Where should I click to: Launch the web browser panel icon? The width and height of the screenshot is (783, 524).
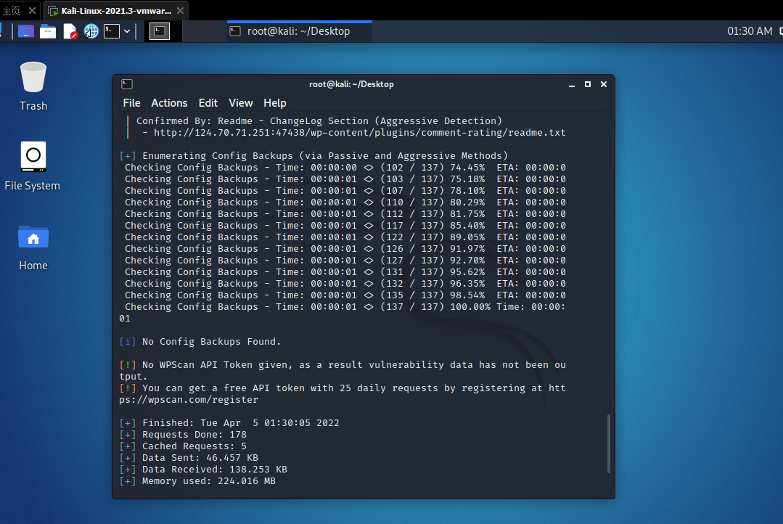coord(91,31)
